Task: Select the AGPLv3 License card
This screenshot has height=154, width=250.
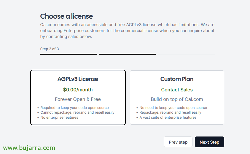Action: coord(78,97)
